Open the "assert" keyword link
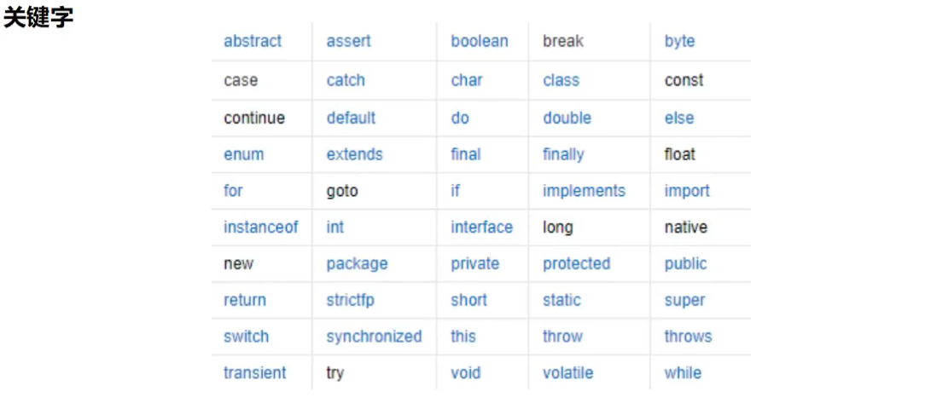 pyautogui.click(x=348, y=41)
